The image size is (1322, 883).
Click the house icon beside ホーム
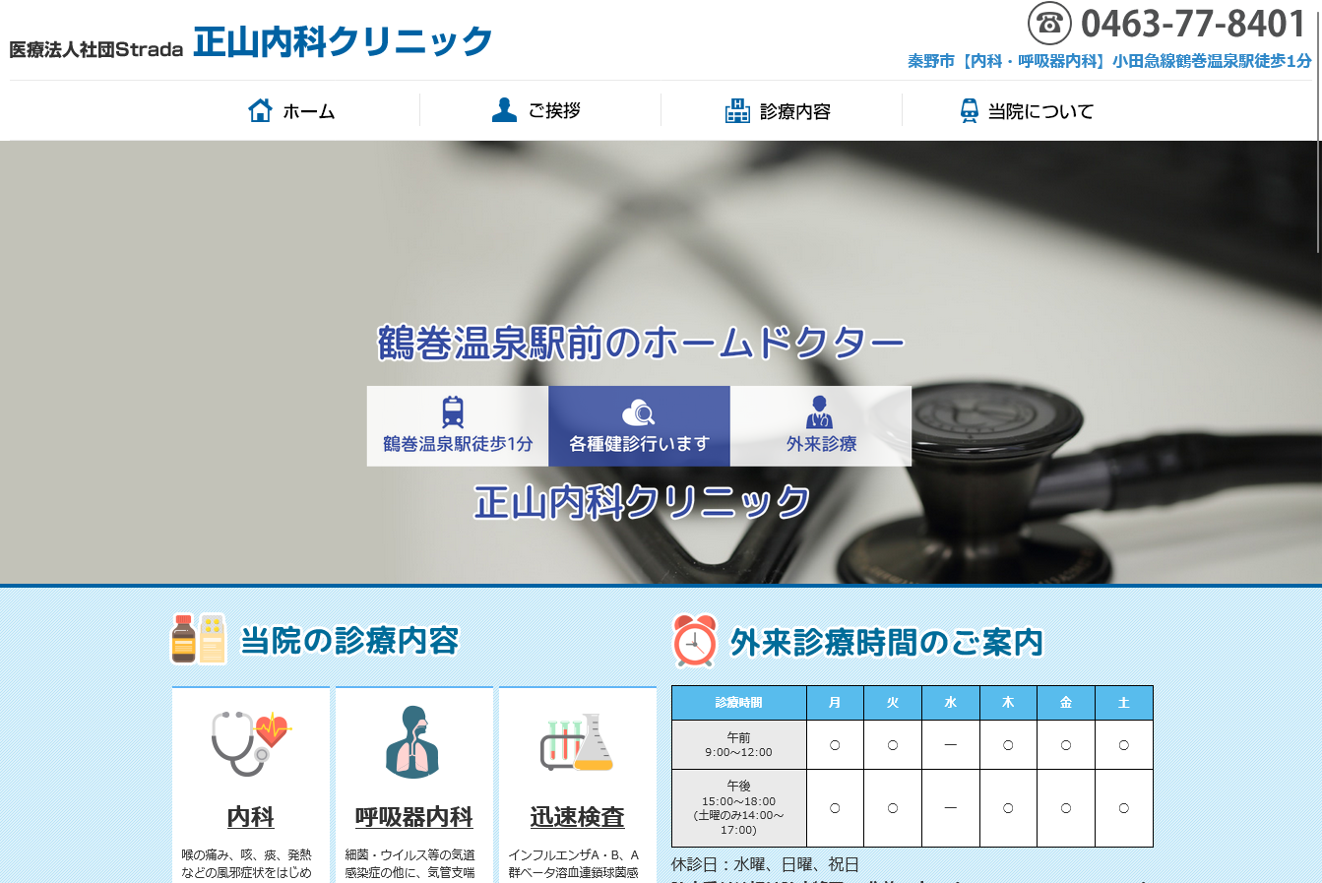click(x=260, y=110)
